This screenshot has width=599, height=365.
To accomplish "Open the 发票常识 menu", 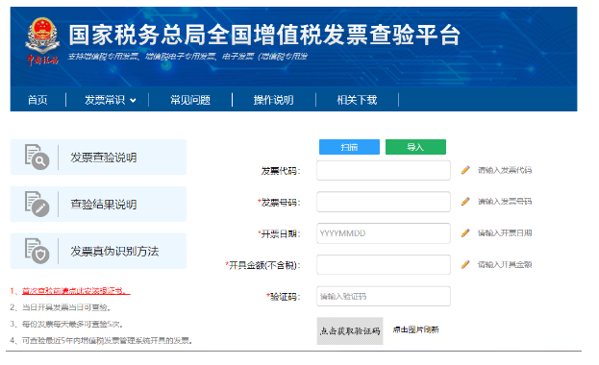I will [x=105, y=100].
